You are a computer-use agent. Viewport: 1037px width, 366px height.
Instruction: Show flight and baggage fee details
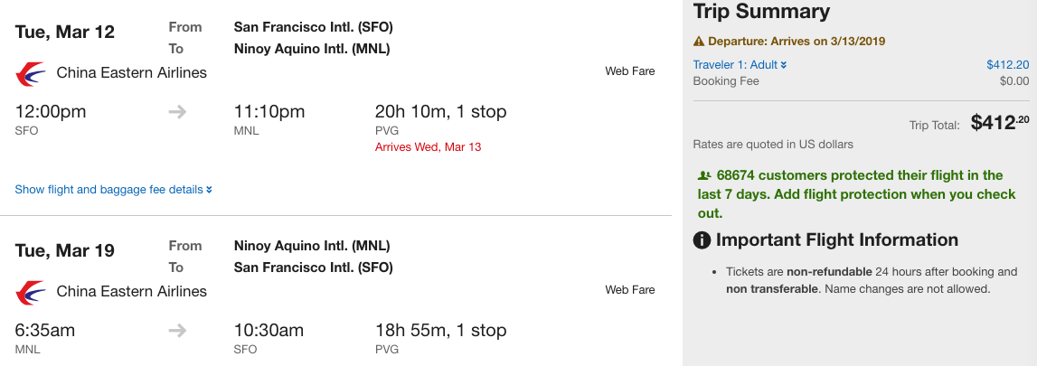click(113, 190)
